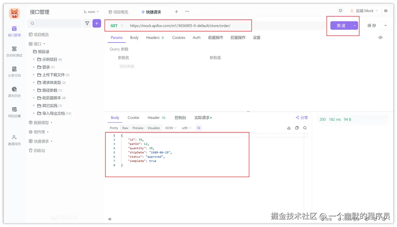Open 回收站 trash in the tree
Image resolution: width=397 pixels, height=227 pixels.
[x=37, y=151]
